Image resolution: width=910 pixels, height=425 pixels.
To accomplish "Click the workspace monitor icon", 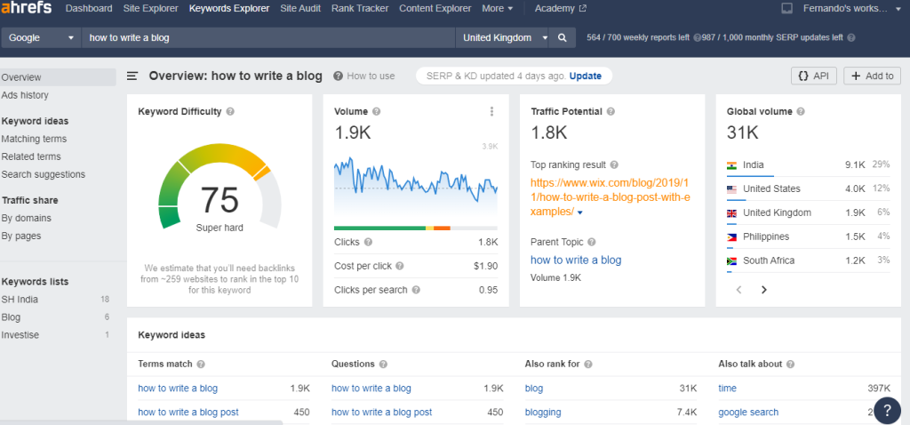I will [x=787, y=9].
